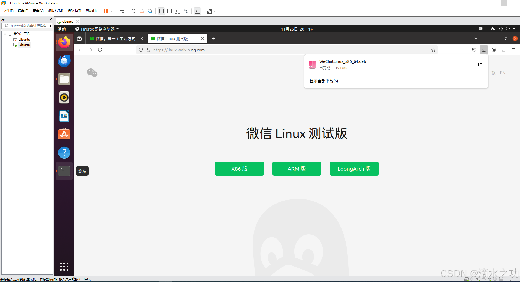Close the 微信，是一个生活方式 tab

click(x=142, y=38)
